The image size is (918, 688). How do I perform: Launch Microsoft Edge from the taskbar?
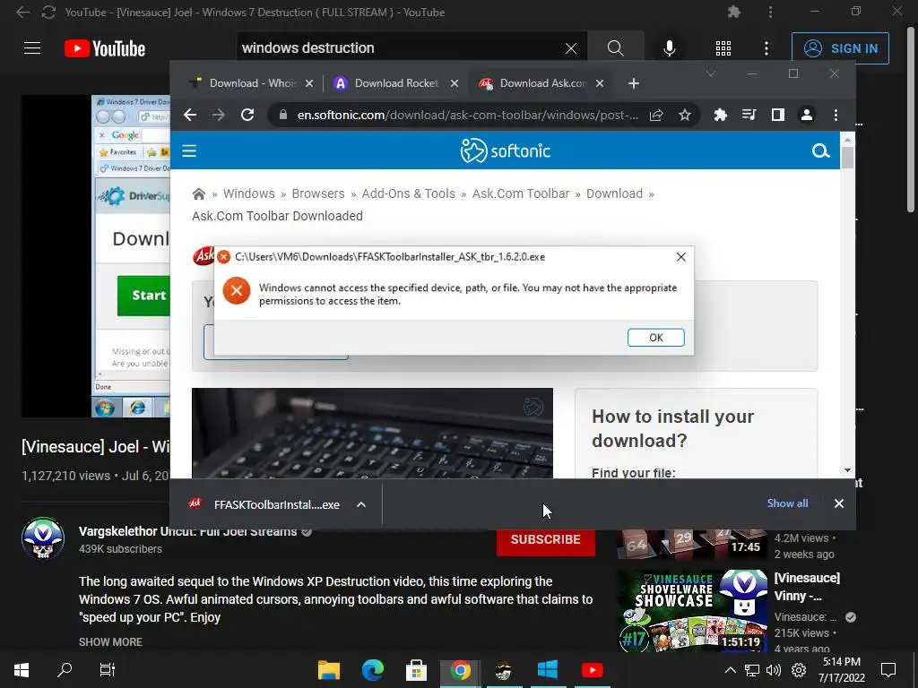pos(372,670)
